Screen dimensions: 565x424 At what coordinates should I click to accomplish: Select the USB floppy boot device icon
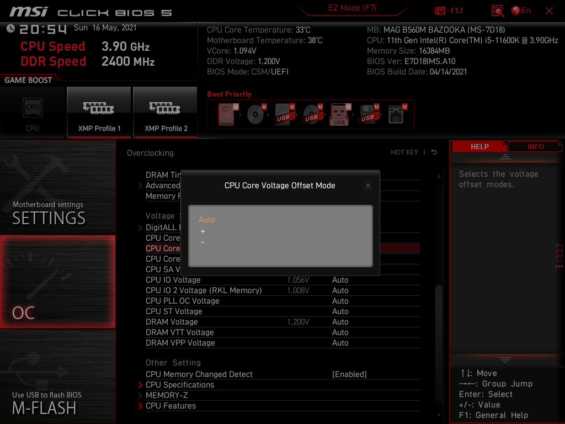[x=369, y=114]
